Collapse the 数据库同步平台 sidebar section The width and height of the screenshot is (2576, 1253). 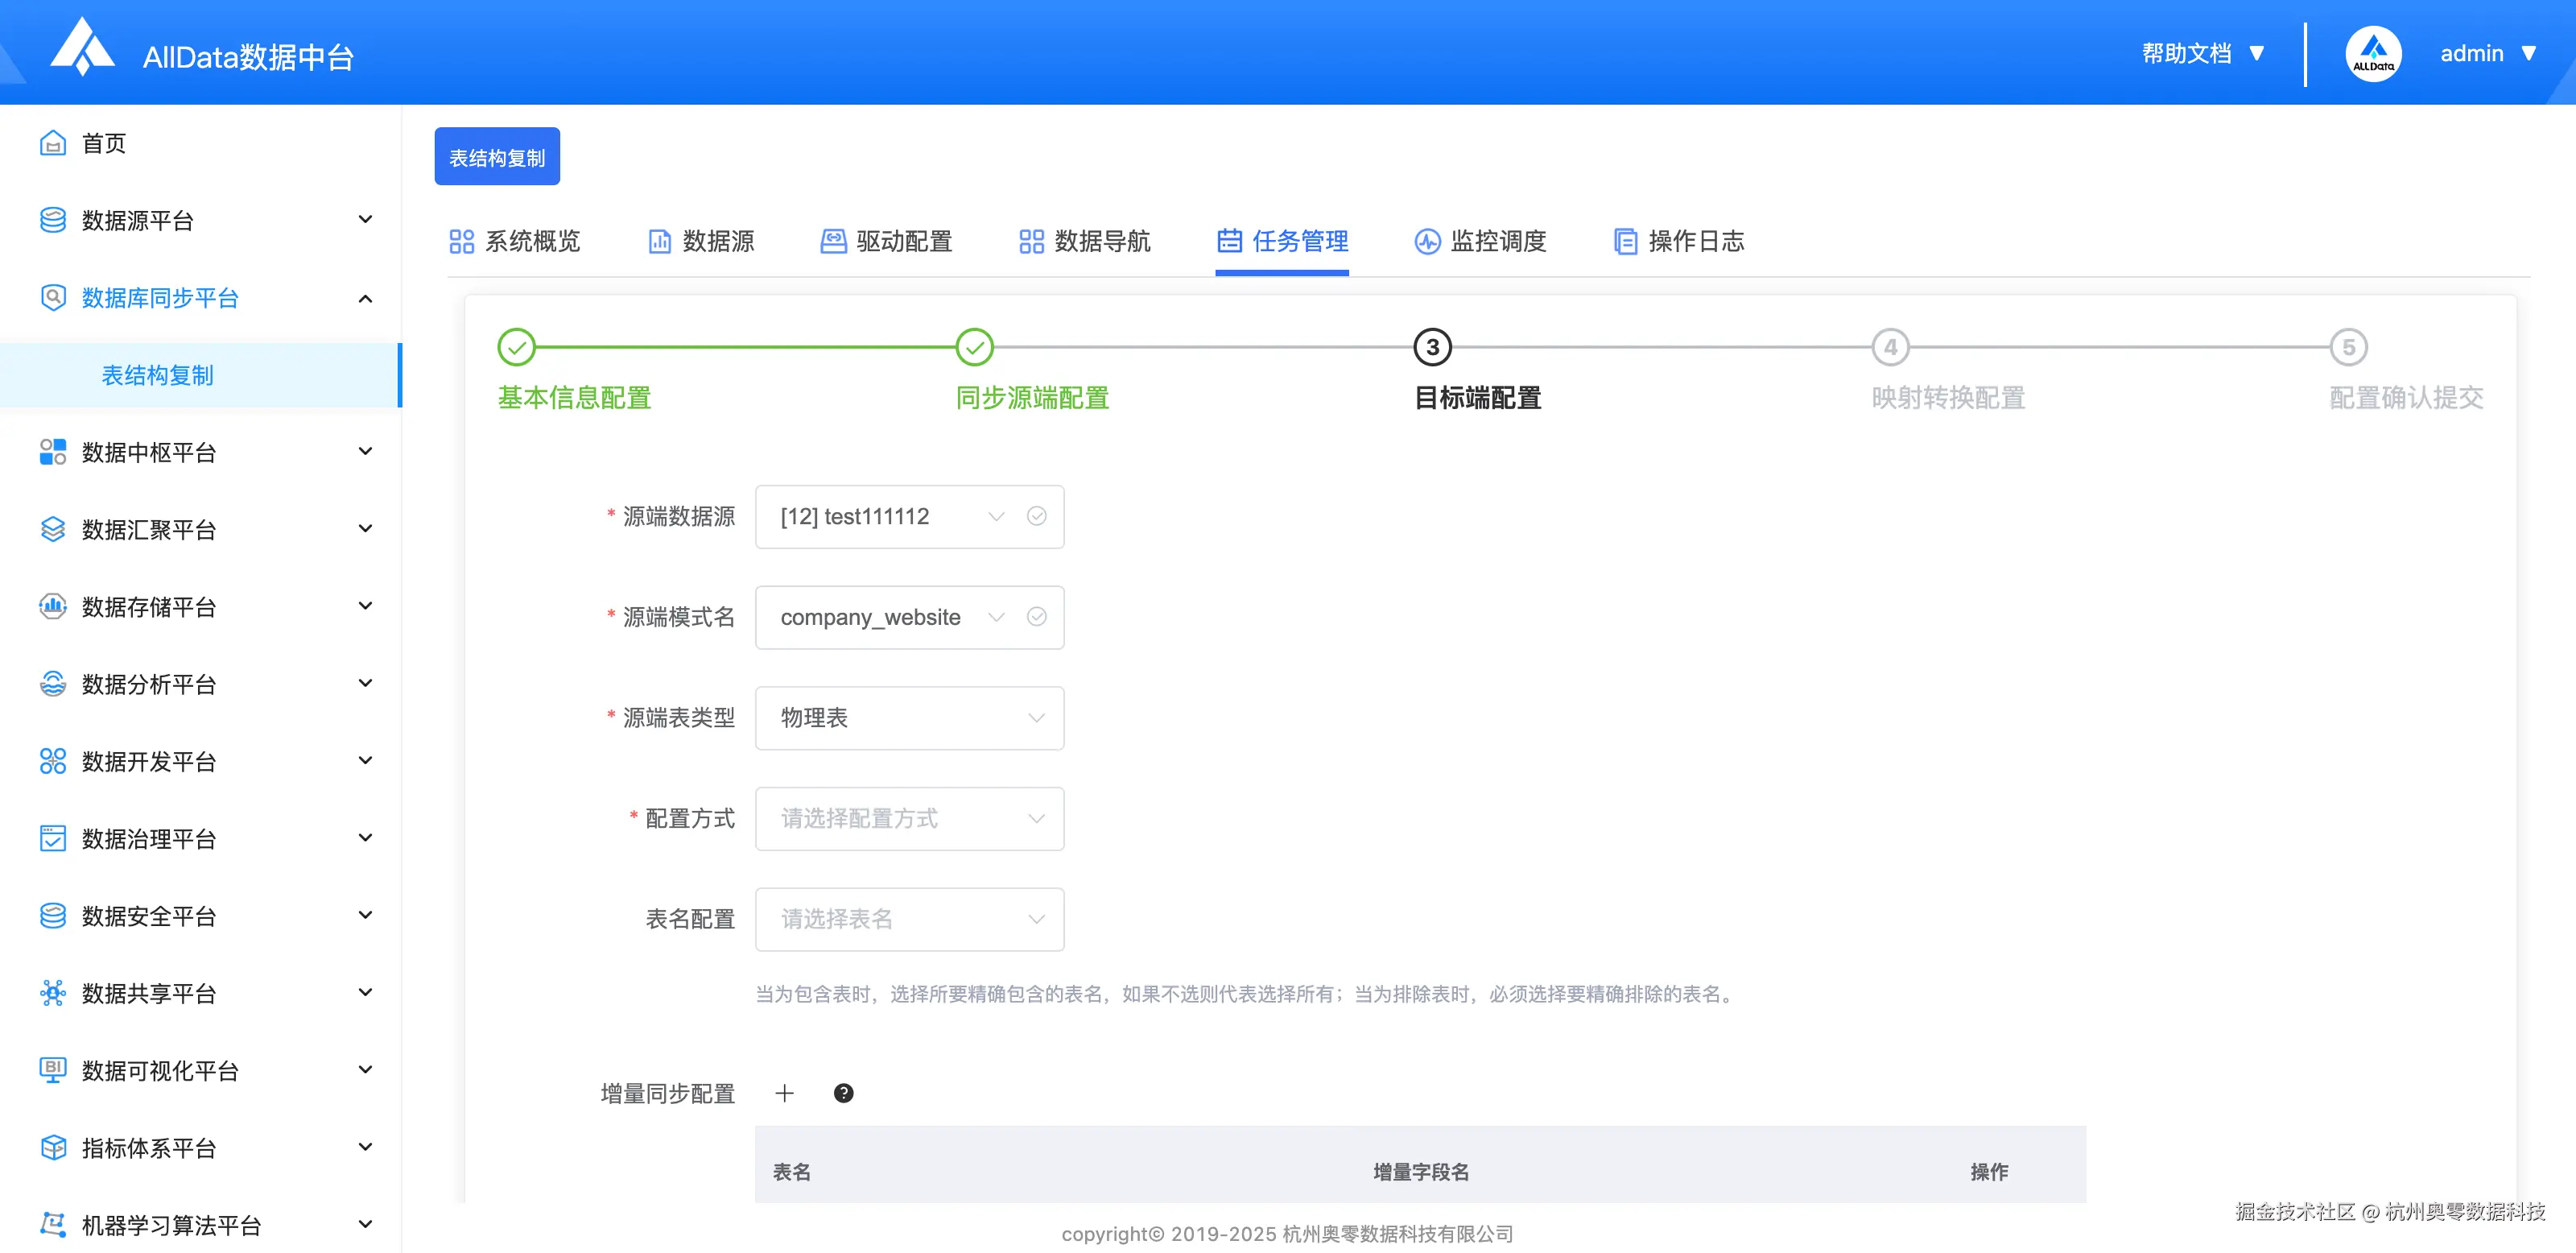(364, 297)
